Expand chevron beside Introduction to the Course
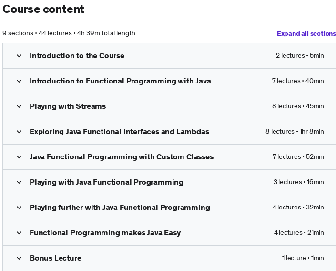The width and height of the screenshot is (336, 271). tap(19, 56)
